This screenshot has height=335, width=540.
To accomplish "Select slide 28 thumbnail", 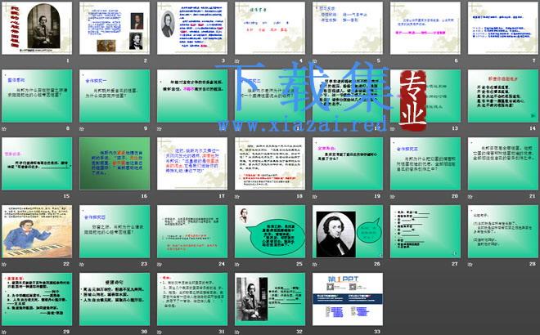I will [x=503, y=231].
